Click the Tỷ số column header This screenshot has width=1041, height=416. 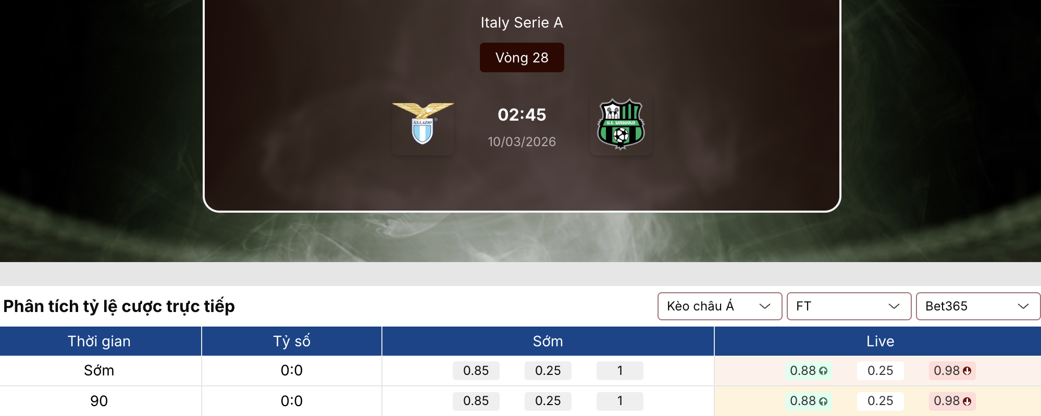[x=292, y=341]
